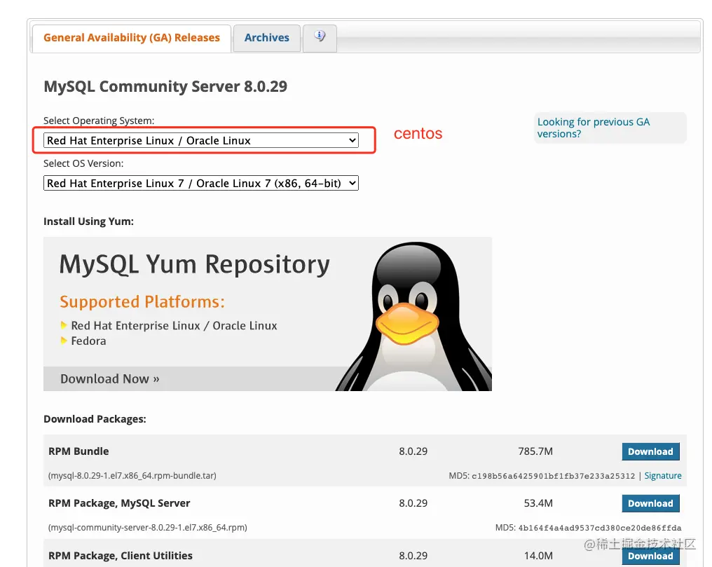Click the RPM Package, Client Utilities title
This screenshot has width=712, height=567.
121,556
